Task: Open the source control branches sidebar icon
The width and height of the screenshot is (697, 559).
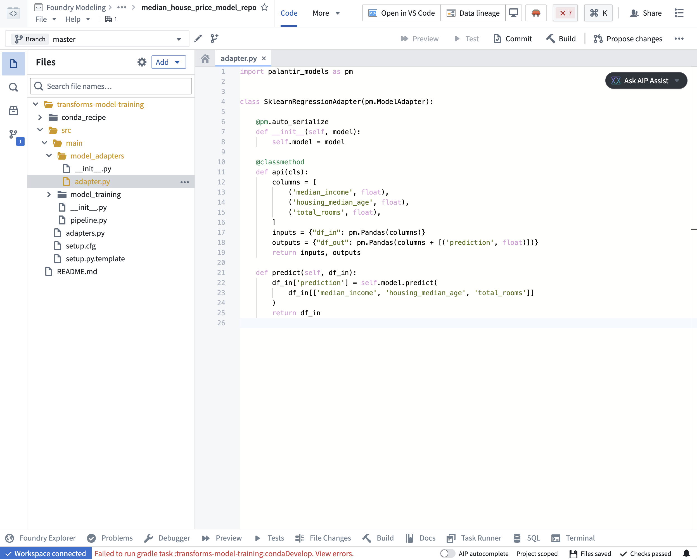Action: tap(13, 134)
